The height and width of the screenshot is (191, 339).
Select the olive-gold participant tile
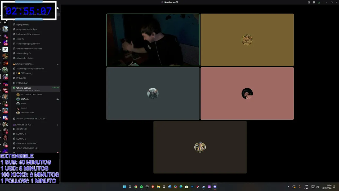(247, 40)
